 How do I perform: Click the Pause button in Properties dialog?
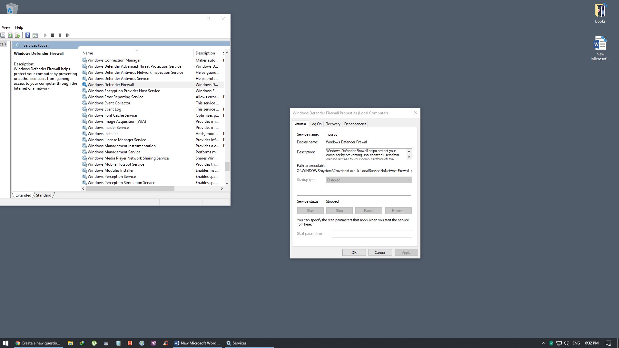[369, 211]
